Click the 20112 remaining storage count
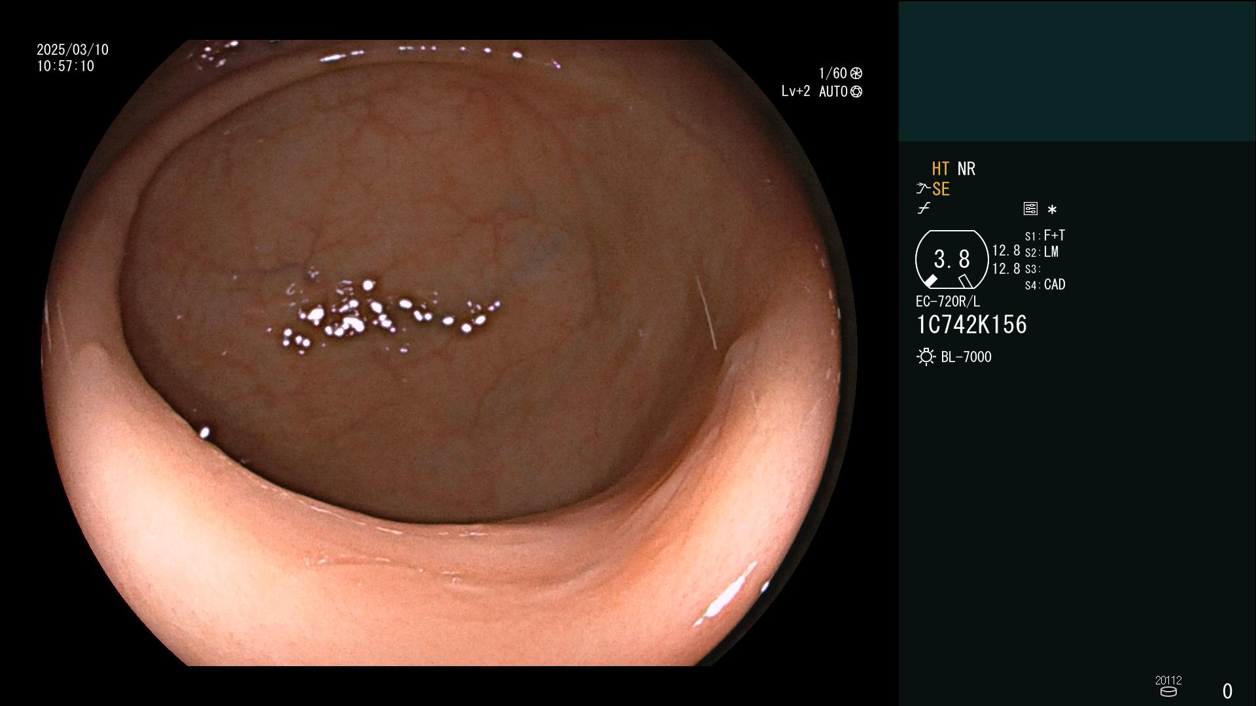This screenshot has width=1256, height=706. [1168, 681]
